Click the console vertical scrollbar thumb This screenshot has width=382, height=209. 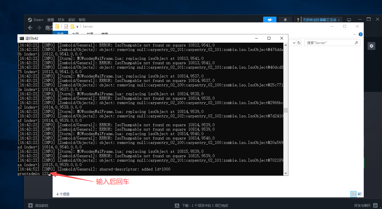286,110
